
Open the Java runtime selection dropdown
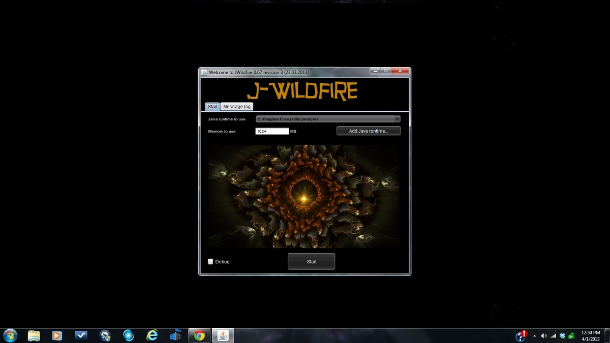tap(397, 118)
